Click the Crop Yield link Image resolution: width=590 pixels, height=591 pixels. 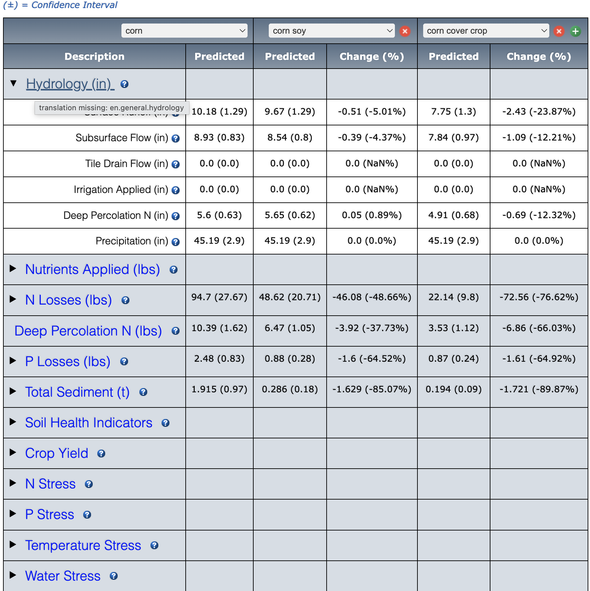pos(57,454)
